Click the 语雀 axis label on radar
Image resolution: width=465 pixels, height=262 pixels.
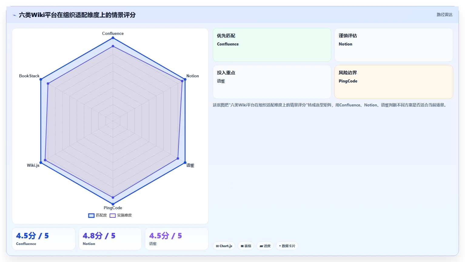(x=190, y=165)
